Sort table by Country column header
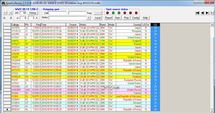 (x=136, y=24)
